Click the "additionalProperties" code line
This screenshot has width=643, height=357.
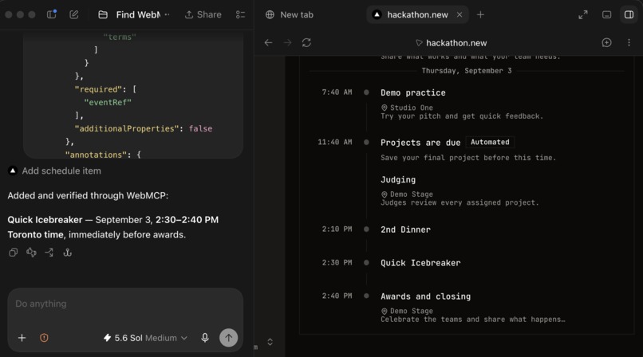pos(143,128)
